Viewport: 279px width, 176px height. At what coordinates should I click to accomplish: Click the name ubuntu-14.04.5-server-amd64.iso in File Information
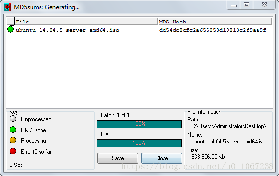(228, 142)
